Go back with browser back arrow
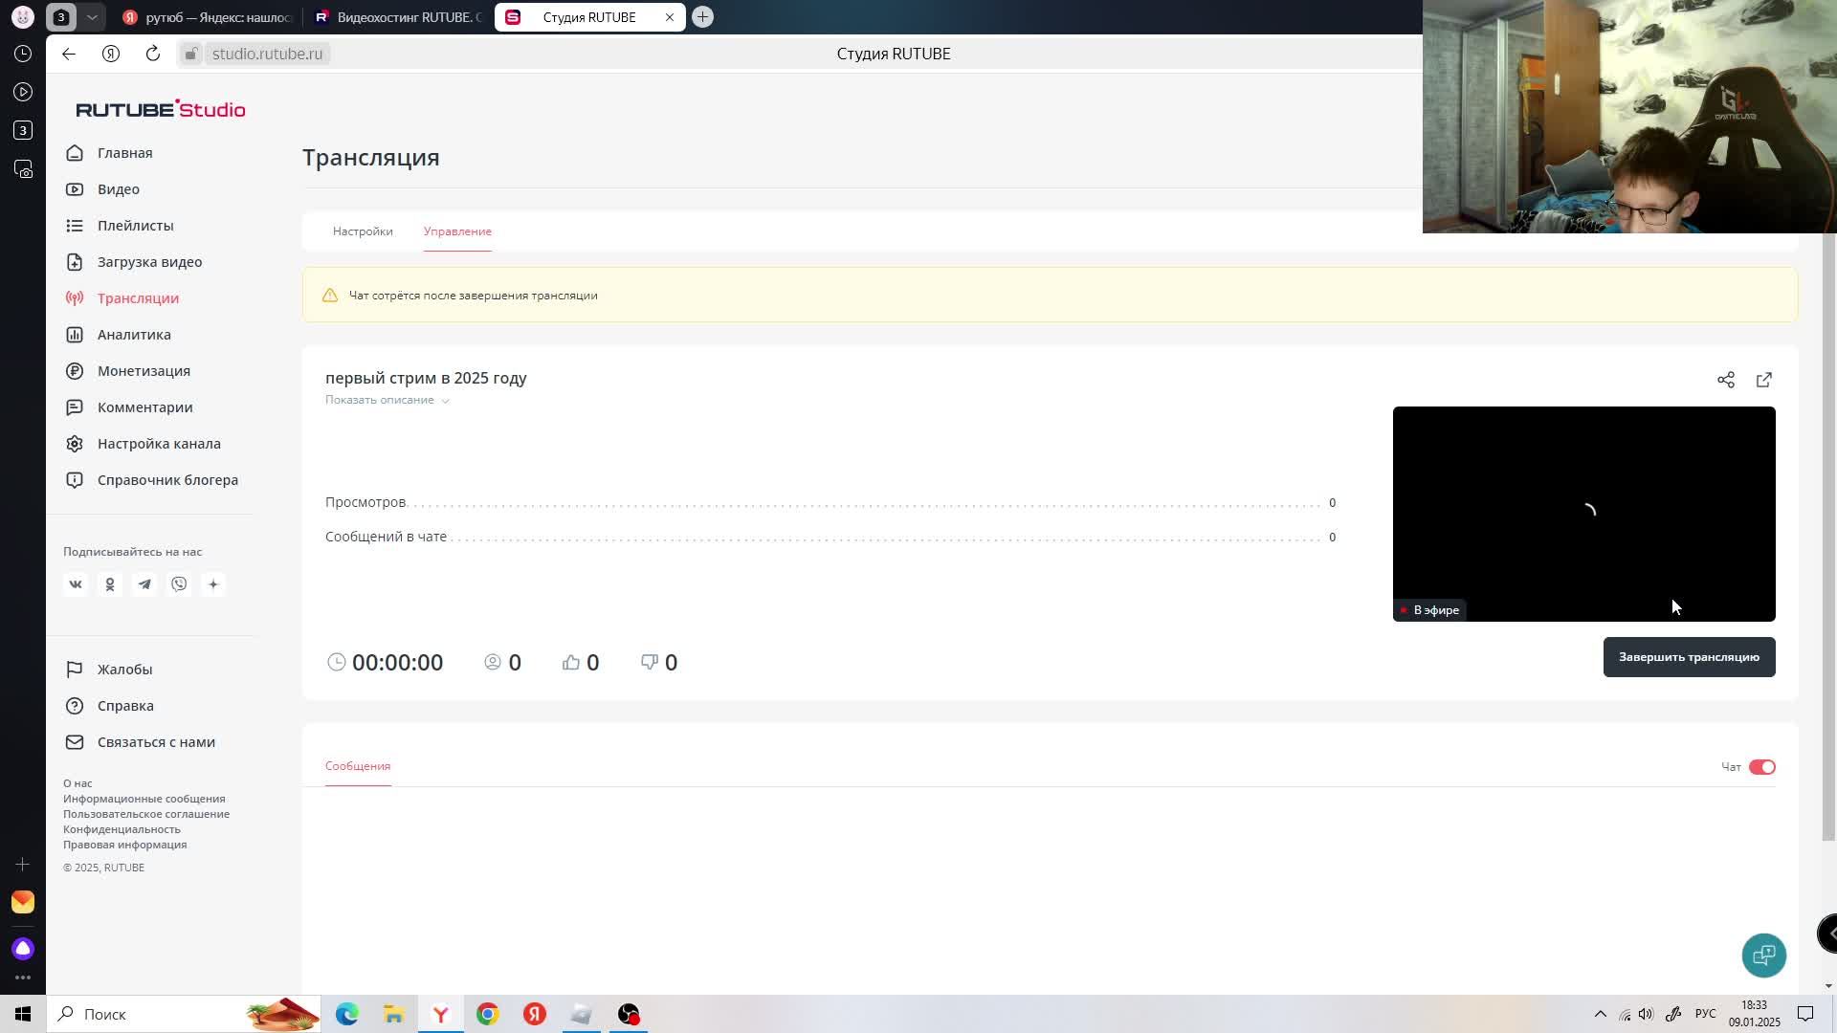This screenshot has height=1033, width=1837. point(69,54)
